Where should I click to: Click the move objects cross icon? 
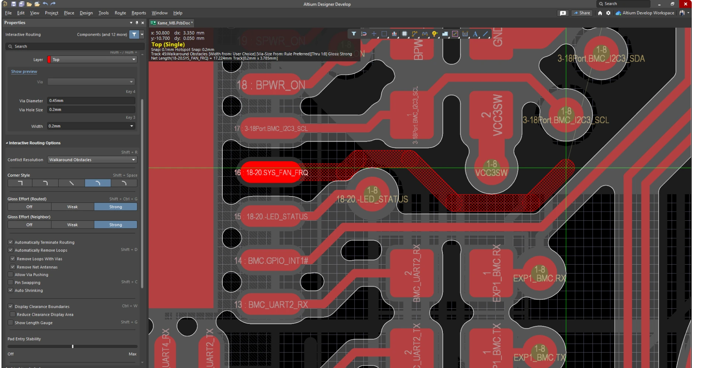pos(374,34)
